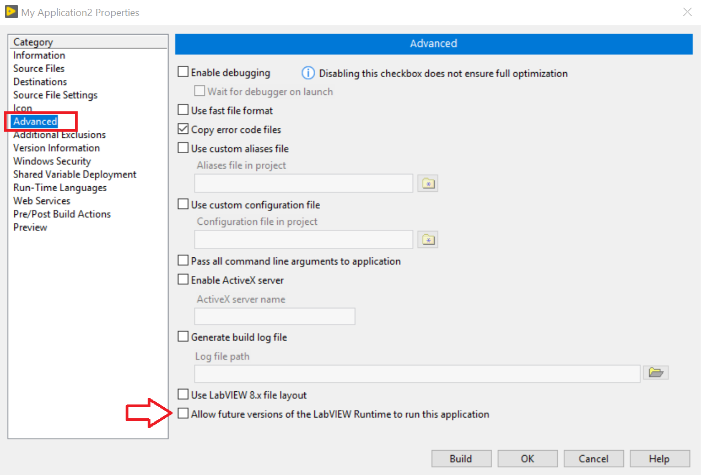Click the Log file path field
701x475 pixels.
[417, 373]
